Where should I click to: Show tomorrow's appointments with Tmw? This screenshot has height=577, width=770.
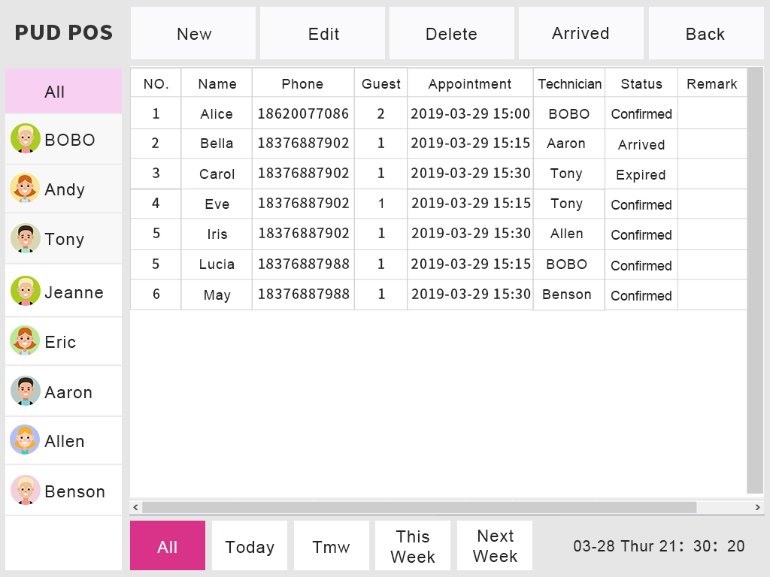[332, 546]
